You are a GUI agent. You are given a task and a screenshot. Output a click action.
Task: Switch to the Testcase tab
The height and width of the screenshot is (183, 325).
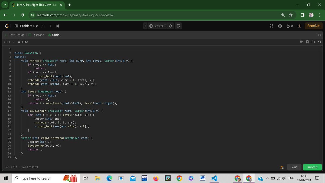[36, 35]
